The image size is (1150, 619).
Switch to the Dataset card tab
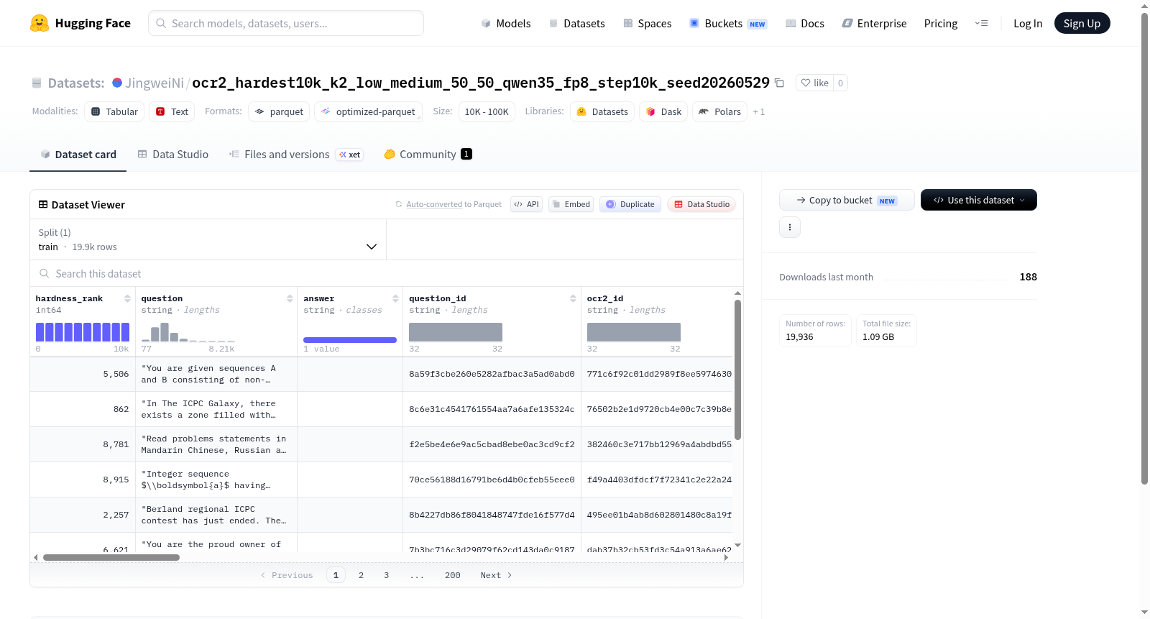point(78,155)
